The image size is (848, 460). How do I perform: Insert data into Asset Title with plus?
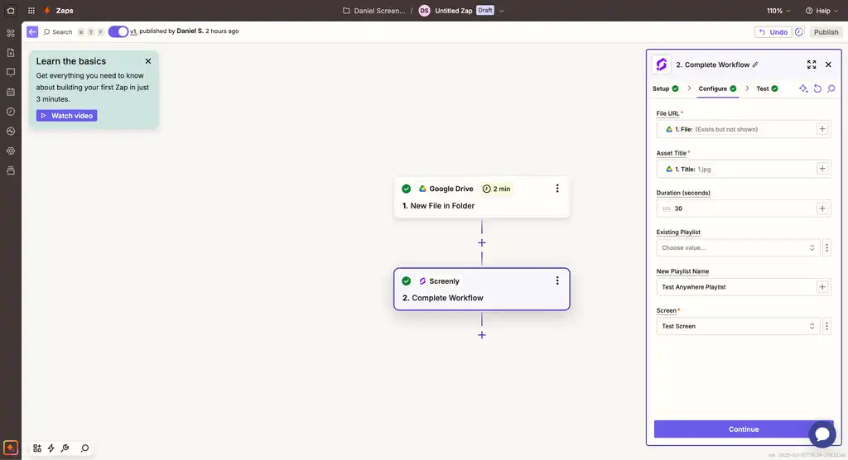click(x=822, y=169)
